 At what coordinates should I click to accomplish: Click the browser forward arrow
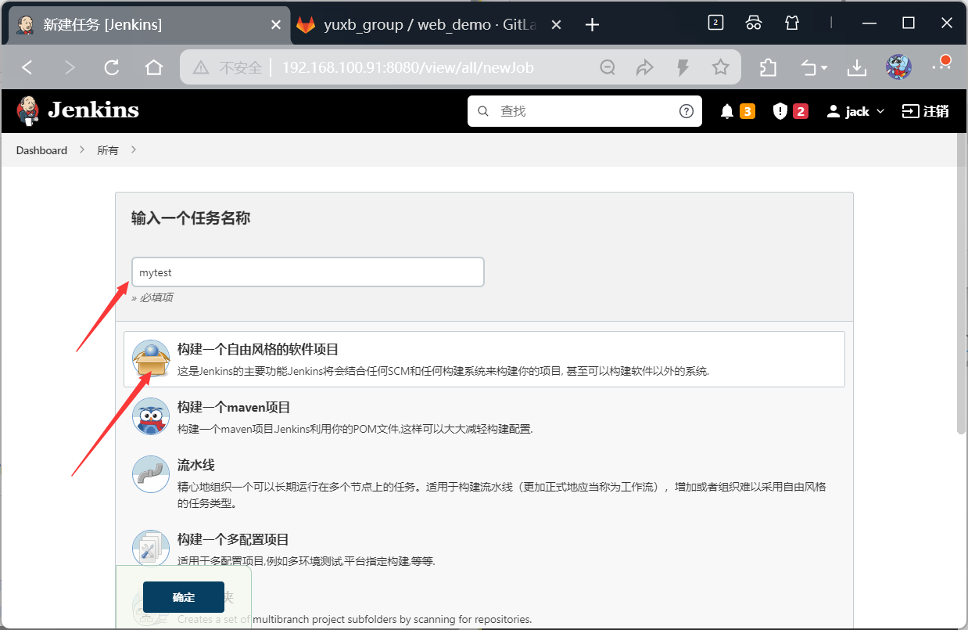click(x=70, y=67)
